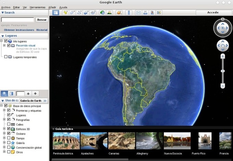Open the historical imagery clock icon

[x=102, y=13]
